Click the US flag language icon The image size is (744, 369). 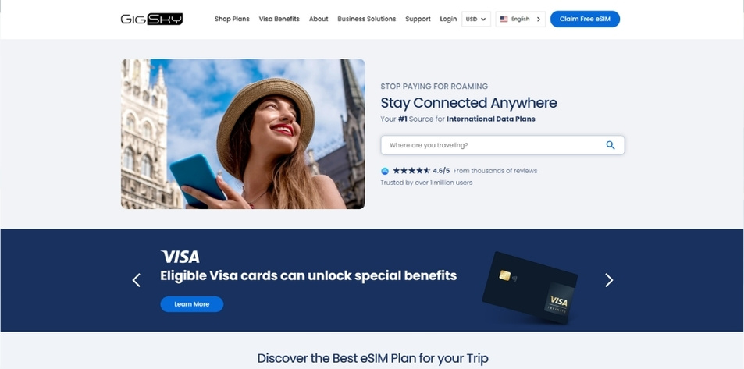(504, 19)
